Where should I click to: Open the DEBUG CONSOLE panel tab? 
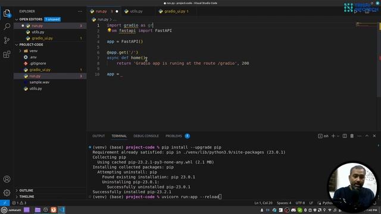[146, 136]
